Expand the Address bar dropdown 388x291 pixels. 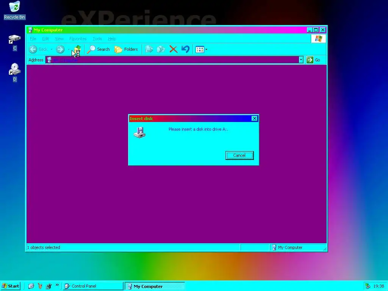coord(301,60)
